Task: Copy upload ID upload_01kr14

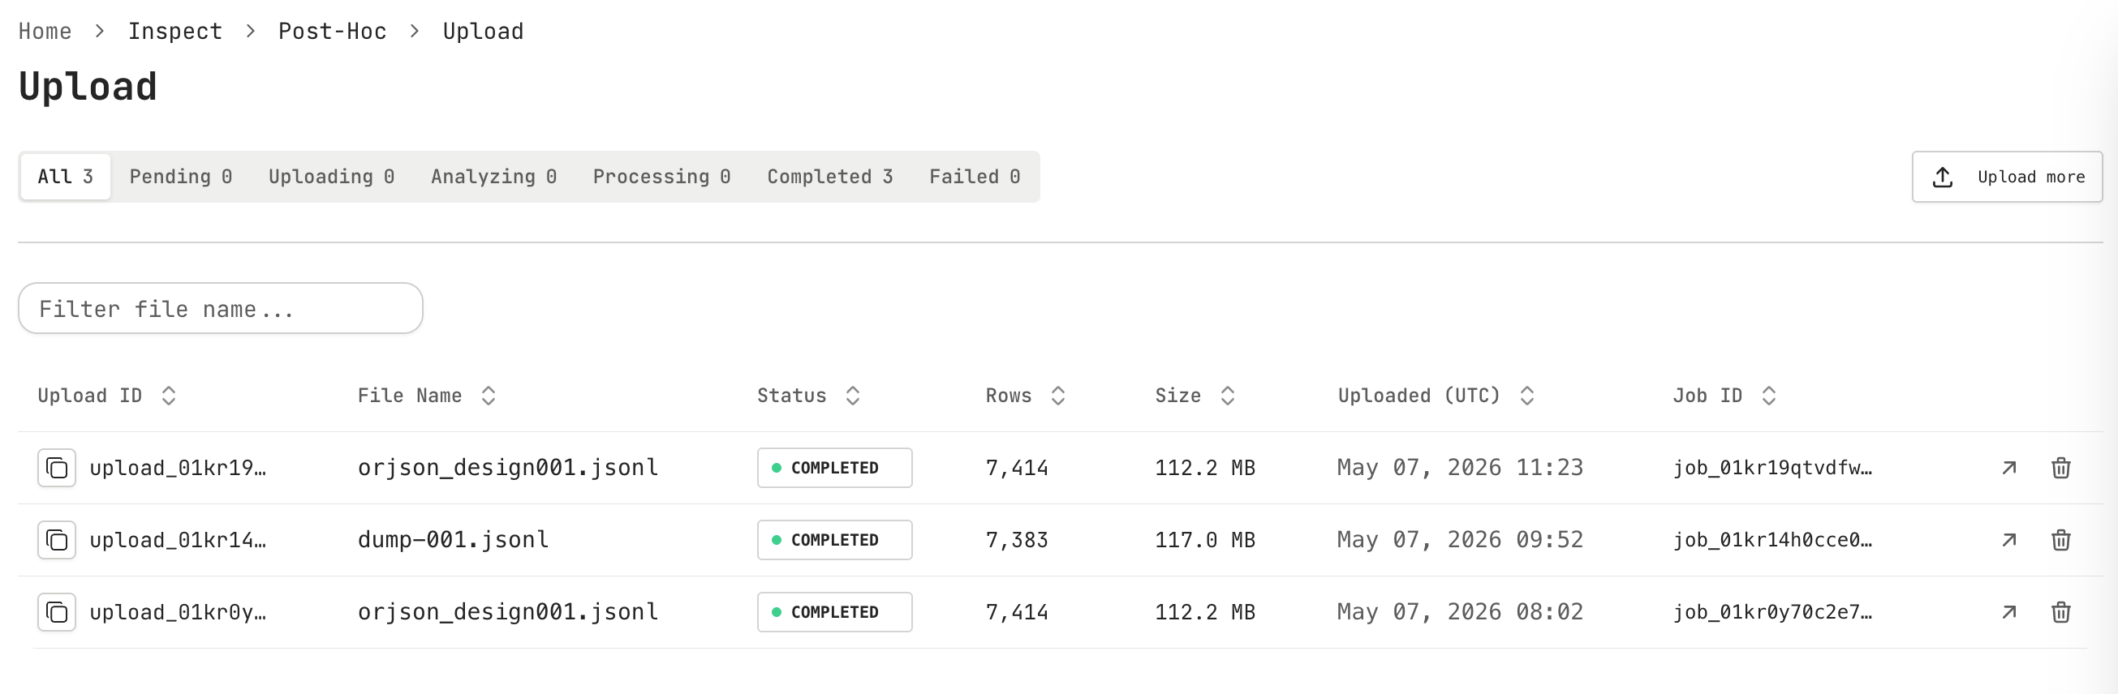Action: (x=57, y=541)
